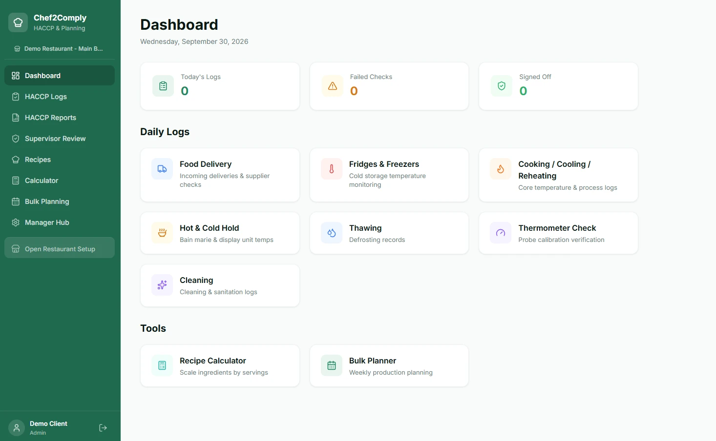Click the 'Wednesday, September 30, 2026' date text
This screenshot has width=716, height=441.
pos(194,41)
